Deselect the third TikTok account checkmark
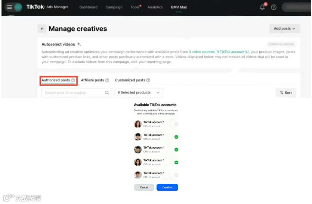Screen dimensions: 312x204 click(176, 149)
